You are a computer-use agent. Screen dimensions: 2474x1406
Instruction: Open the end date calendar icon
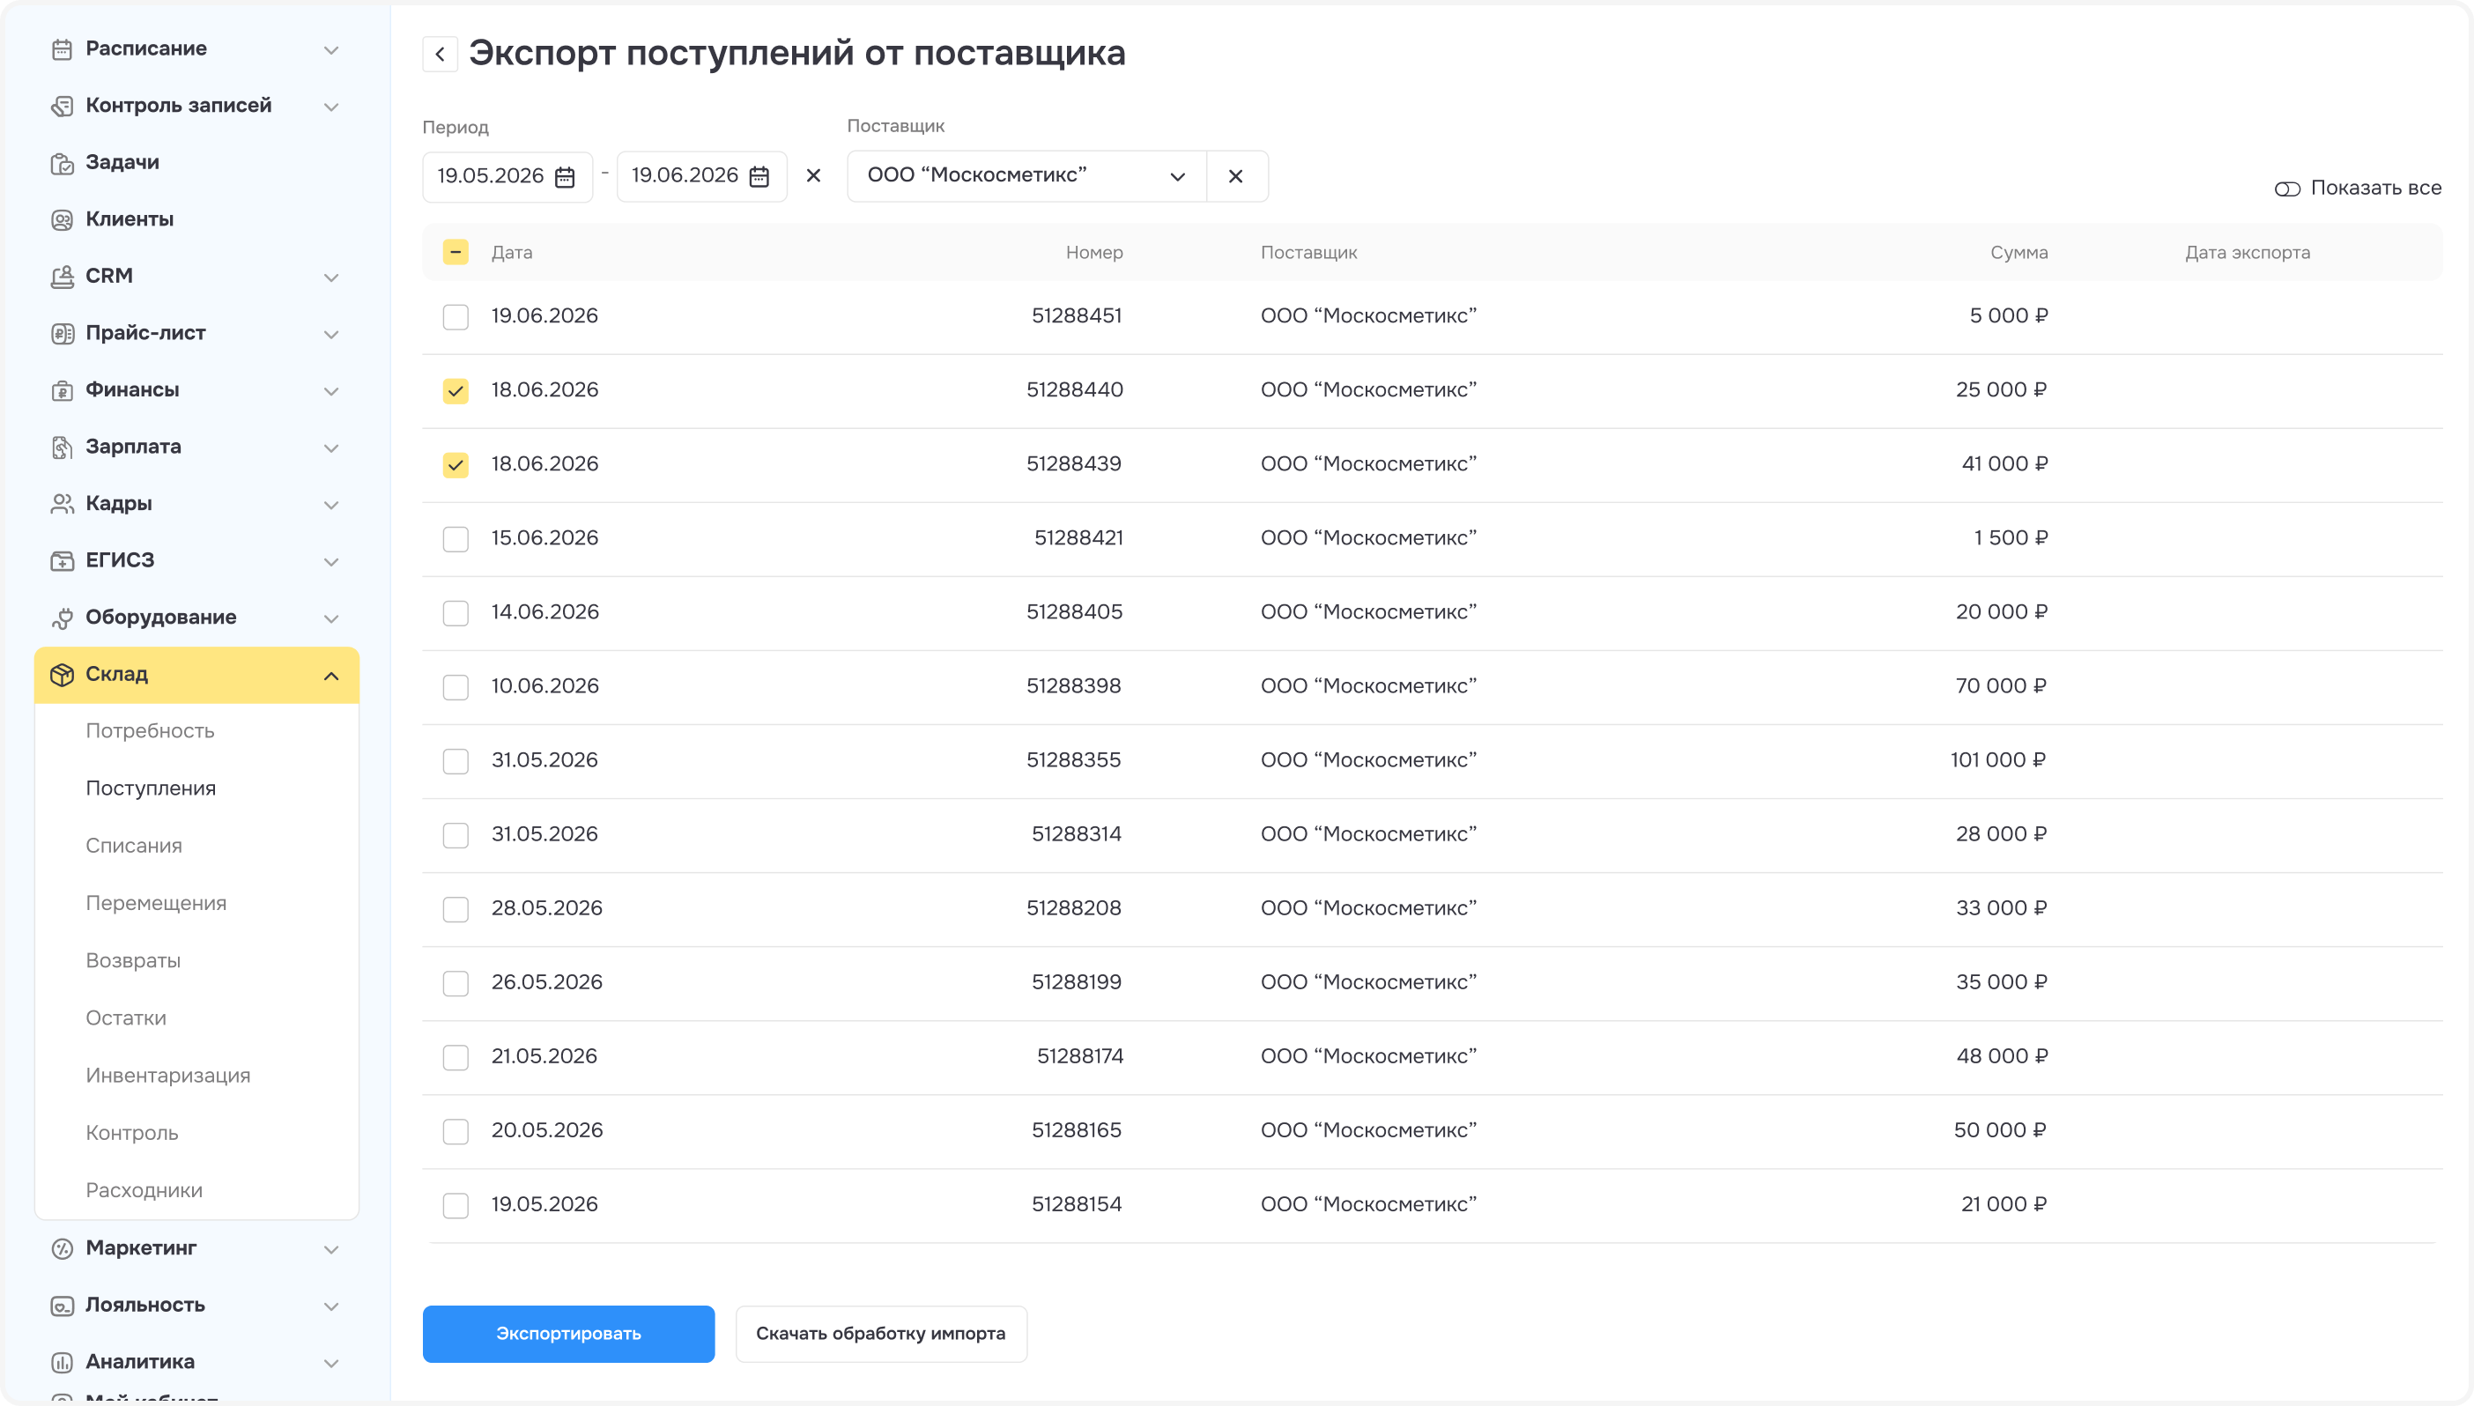pyautogui.click(x=760, y=177)
